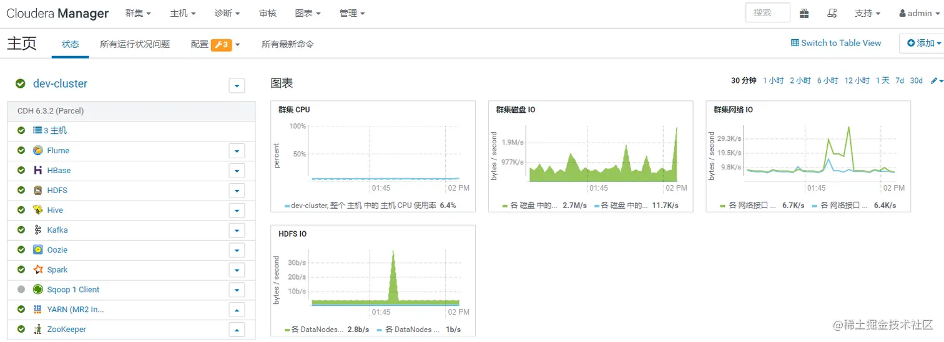Open the Kafka actions dropdown arrow
The image size is (944, 342).
pyautogui.click(x=237, y=230)
